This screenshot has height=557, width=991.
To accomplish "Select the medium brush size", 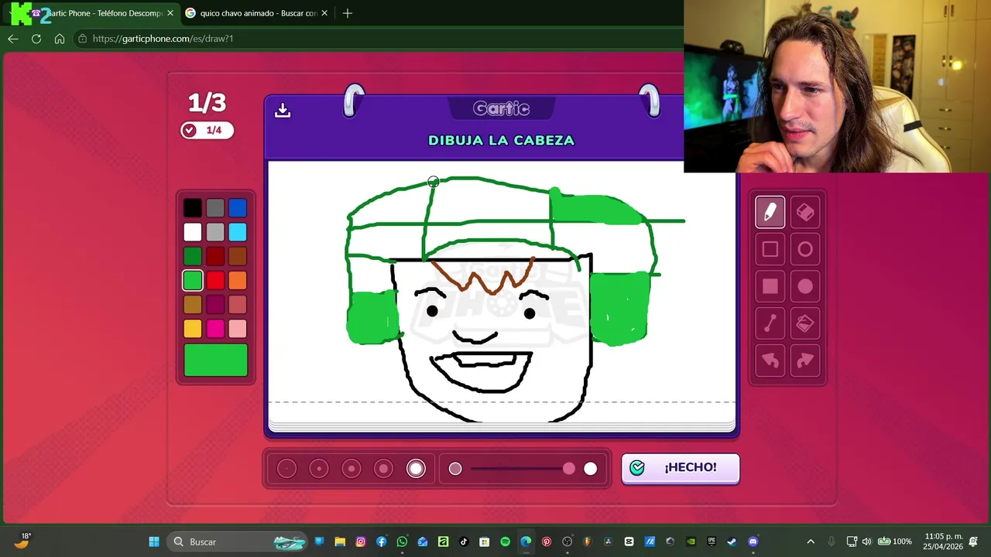I will coord(351,469).
